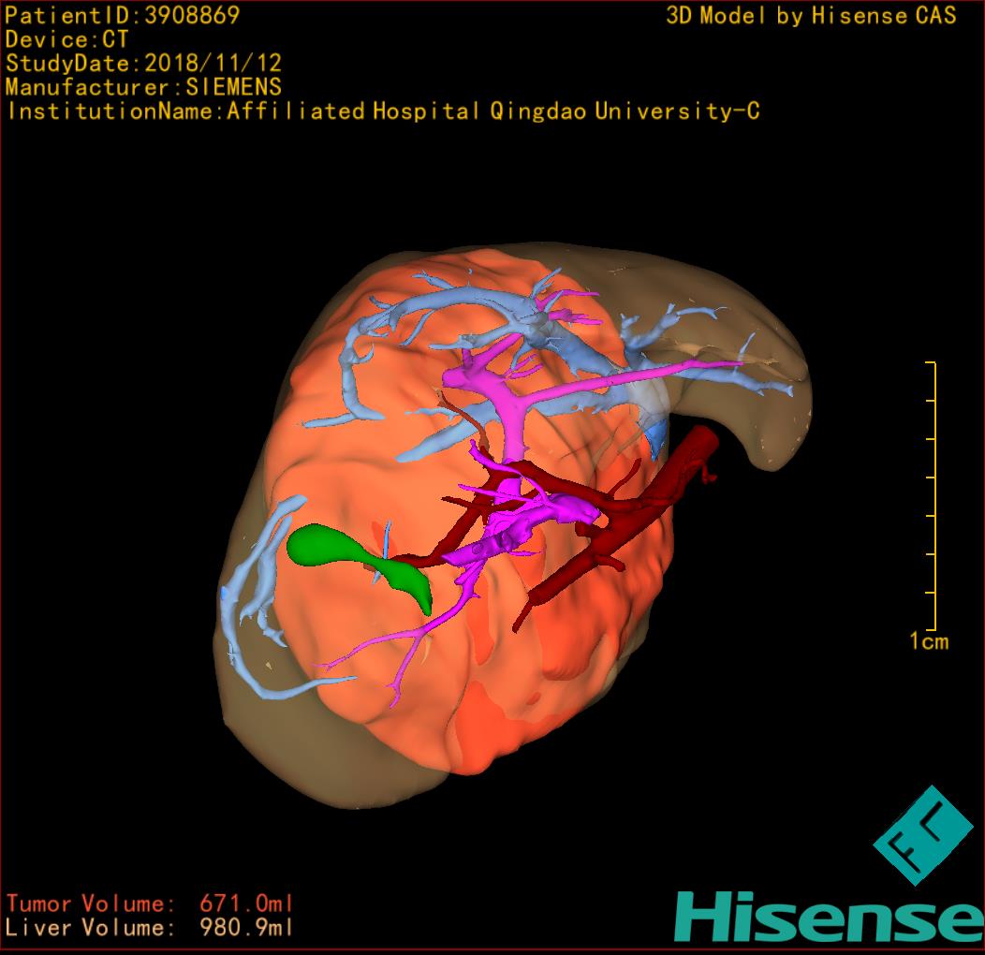The height and width of the screenshot is (955, 985).
Task: Click the yellow vertical scale bar
Action: pyautogui.click(x=934, y=496)
